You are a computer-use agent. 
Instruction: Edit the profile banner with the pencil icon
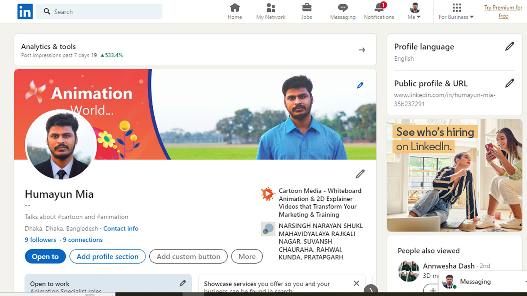click(x=360, y=85)
